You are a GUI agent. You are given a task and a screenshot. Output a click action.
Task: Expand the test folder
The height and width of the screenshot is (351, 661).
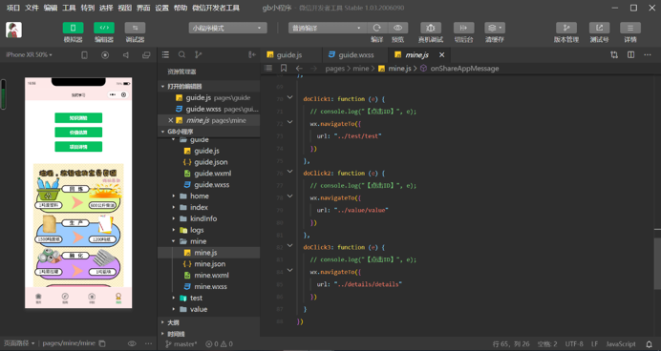[173, 298]
